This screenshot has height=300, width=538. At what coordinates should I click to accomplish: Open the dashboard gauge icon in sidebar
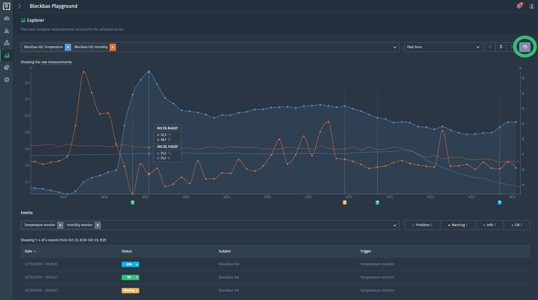[7, 18]
